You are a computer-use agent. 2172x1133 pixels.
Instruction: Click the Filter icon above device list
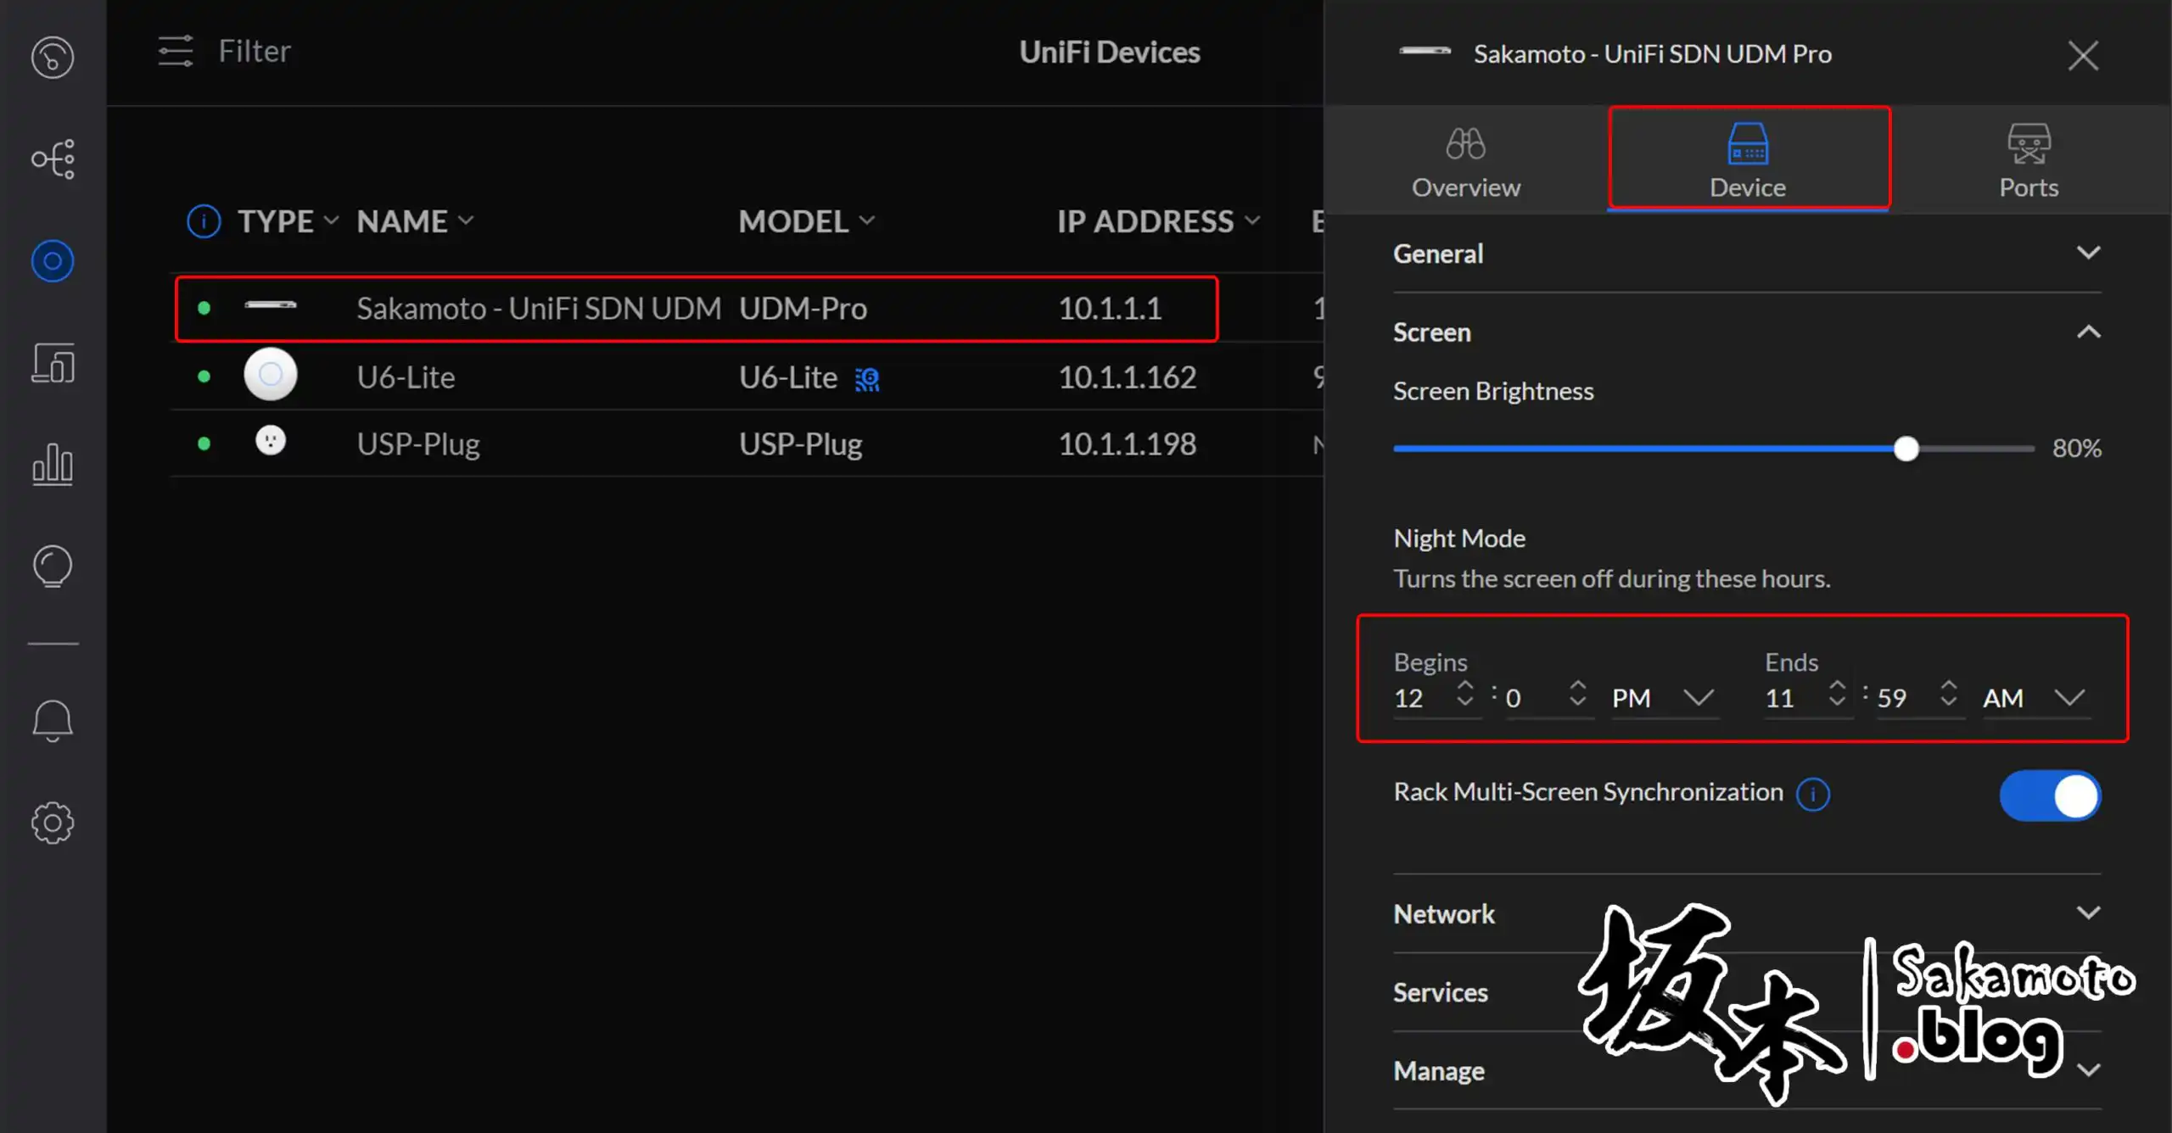(x=176, y=51)
